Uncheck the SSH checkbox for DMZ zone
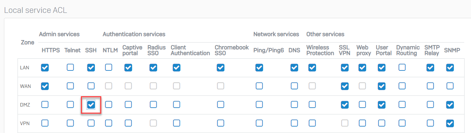Viewport: 471px width, 133px height. pyautogui.click(x=91, y=105)
